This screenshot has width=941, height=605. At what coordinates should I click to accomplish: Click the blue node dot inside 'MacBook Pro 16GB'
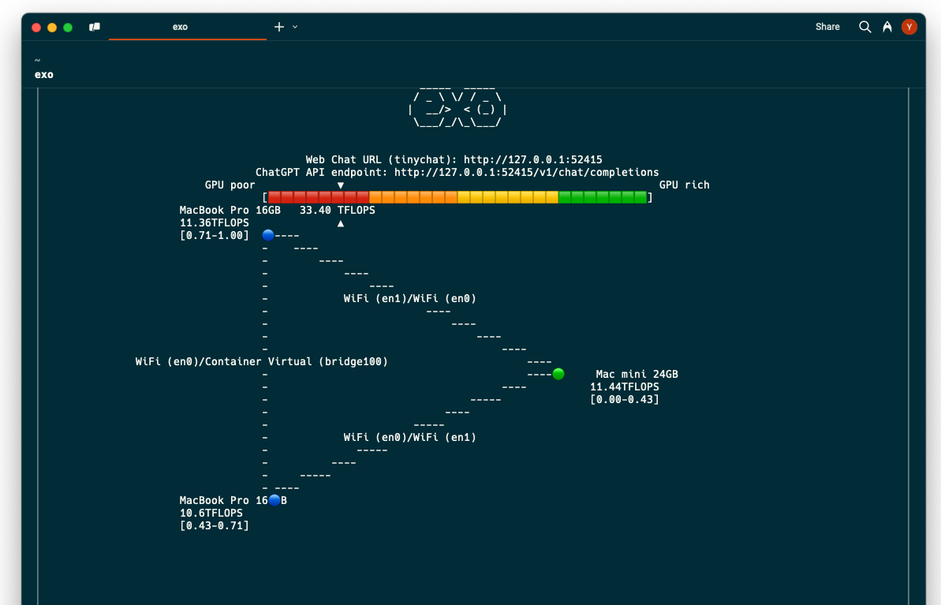pyautogui.click(x=274, y=500)
